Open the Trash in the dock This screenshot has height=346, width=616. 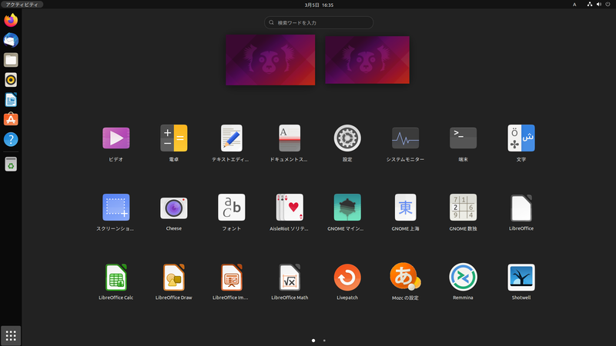pos(11,164)
